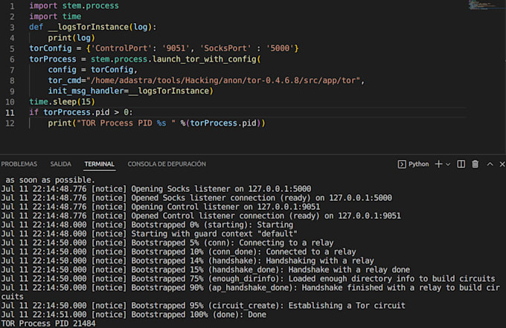
Task: Expand the new terminal launch profile dropdown
Action: [x=448, y=164]
